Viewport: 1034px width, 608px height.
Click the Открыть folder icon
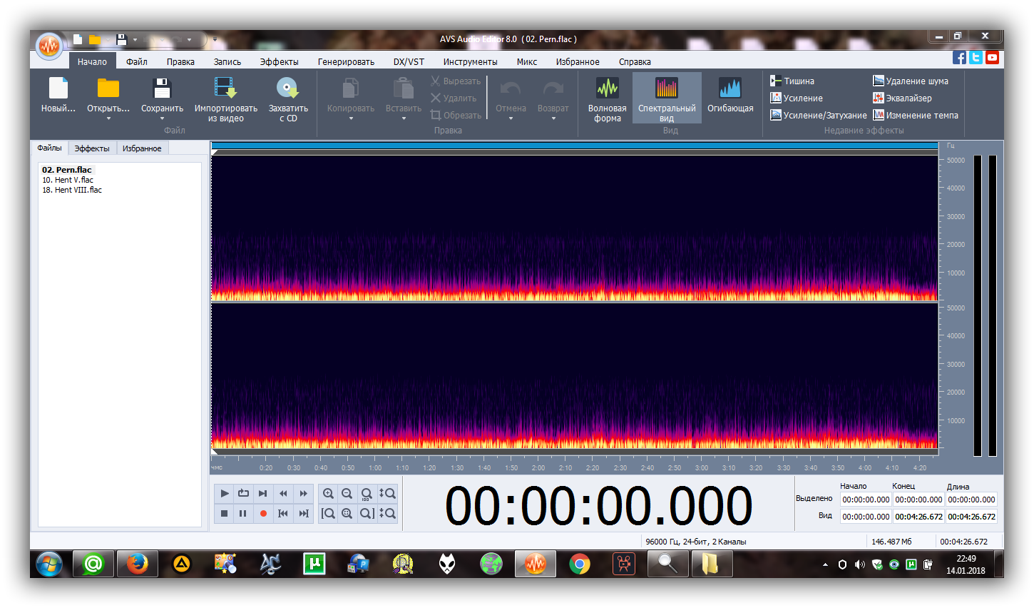click(x=108, y=88)
